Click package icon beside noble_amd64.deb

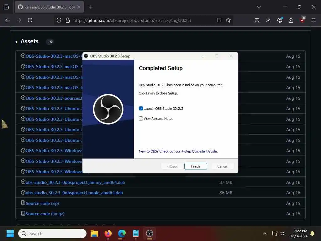[x=23, y=192]
